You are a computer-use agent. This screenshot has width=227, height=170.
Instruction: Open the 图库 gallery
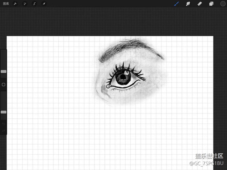pyautogui.click(x=6, y=4)
